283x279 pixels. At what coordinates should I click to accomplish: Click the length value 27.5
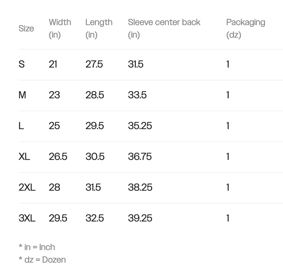94,64
